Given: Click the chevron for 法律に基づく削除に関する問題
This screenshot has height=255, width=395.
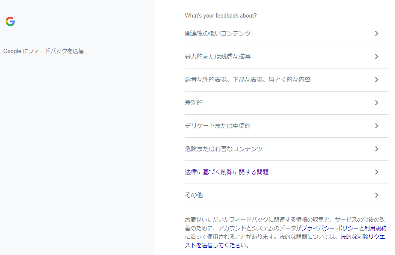Looking at the screenshot, I should (377, 172).
